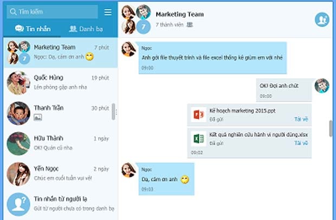Image resolution: width=336 pixels, height=220 pixels.
Task: Click the chat pane scrollbar
Action: pos(331,128)
